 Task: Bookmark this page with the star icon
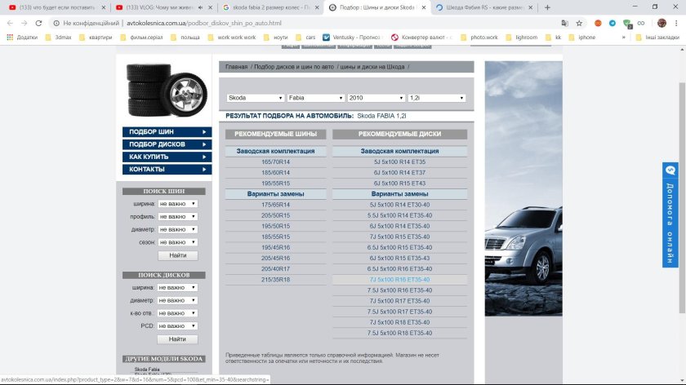pos(583,23)
